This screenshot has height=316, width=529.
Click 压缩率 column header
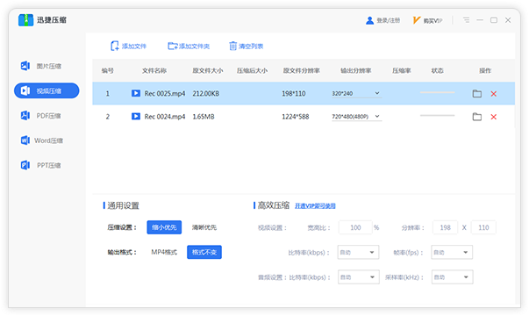pyautogui.click(x=402, y=70)
